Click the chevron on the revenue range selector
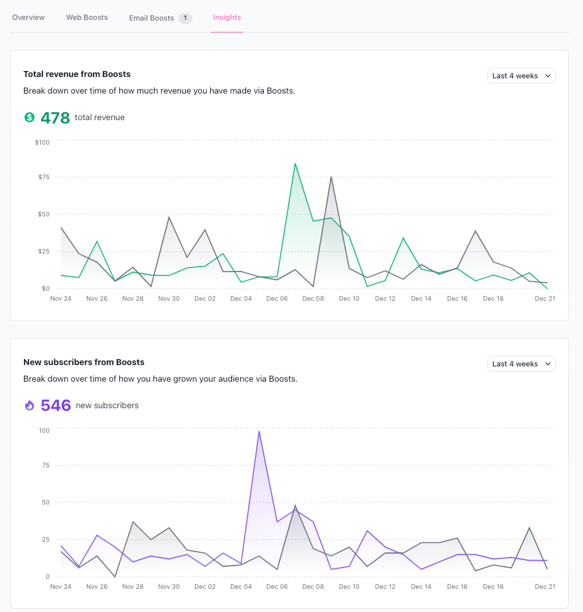Screen dimensions: 583x612 tap(547, 76)
